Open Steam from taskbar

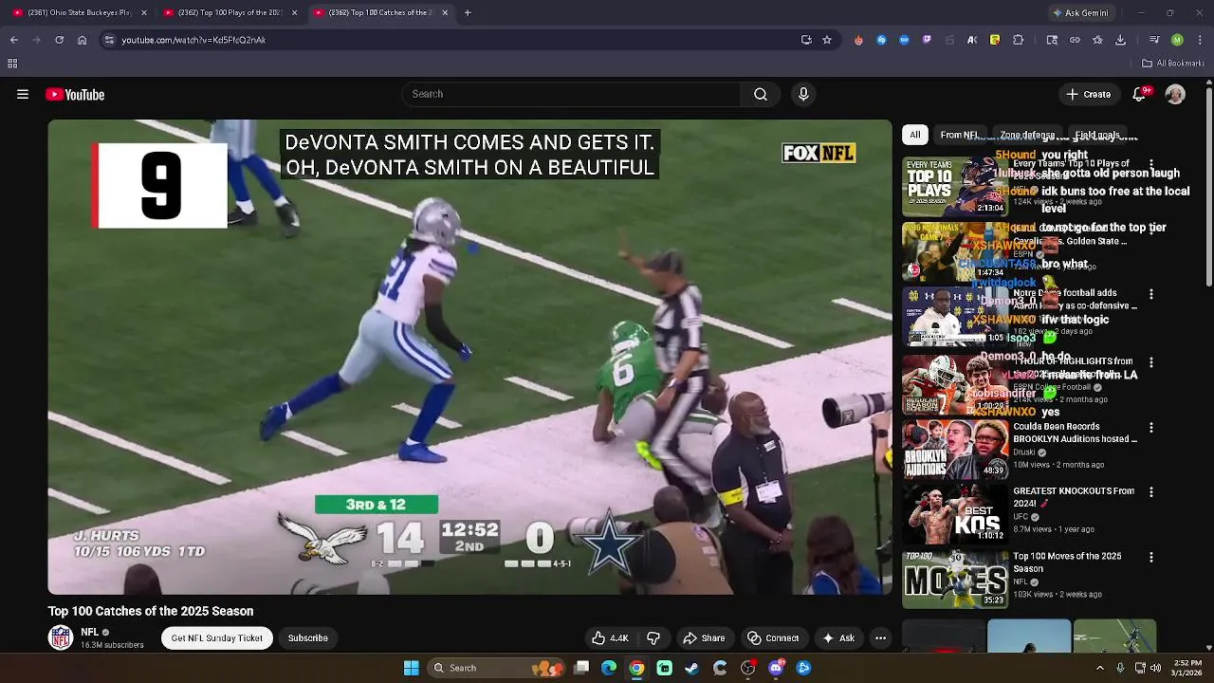point(692,668)
